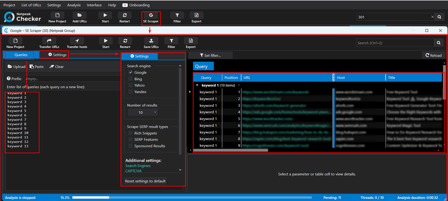Click in Search (Ctrl+E) field

[395, 43]
